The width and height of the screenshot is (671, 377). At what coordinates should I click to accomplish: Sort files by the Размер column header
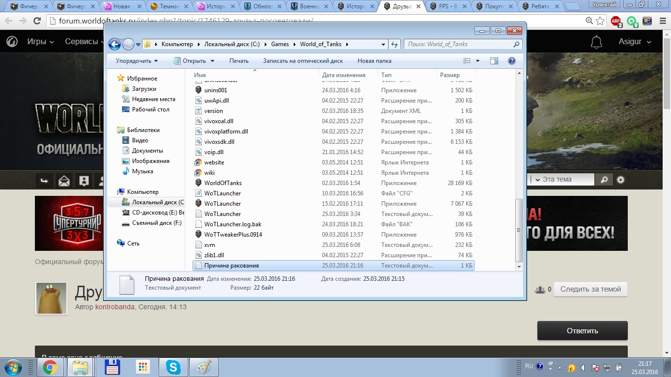pyautogui.click(x=456, y=75)
